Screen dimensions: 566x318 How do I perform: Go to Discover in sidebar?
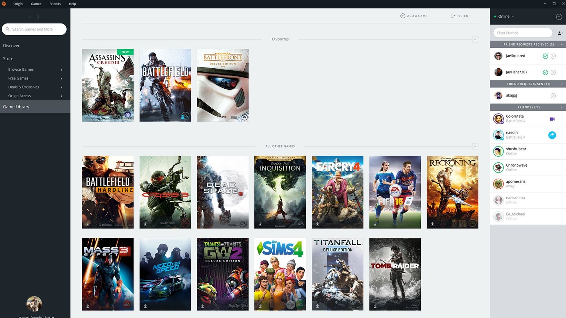tap(11, 46)
